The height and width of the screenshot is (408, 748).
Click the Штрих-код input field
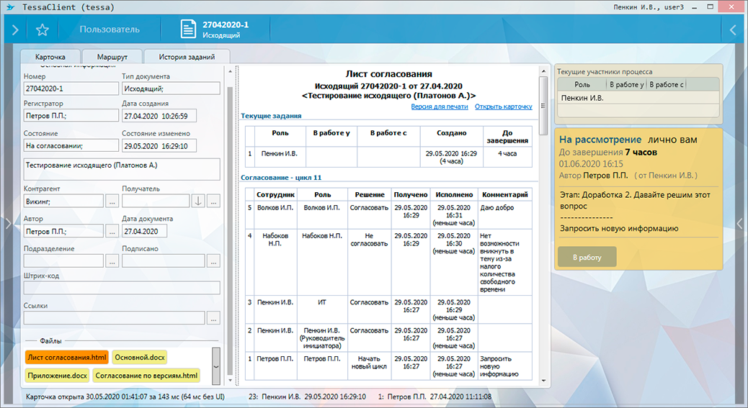(x=121, y=288)
